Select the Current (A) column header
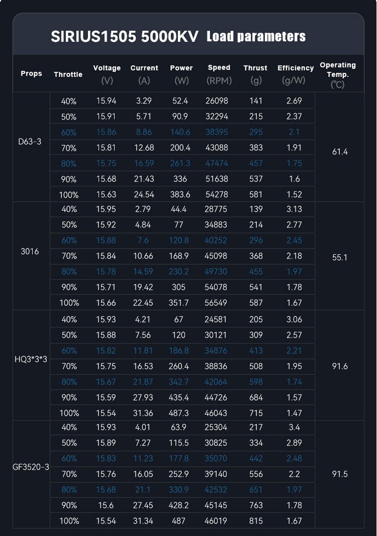 144,74
